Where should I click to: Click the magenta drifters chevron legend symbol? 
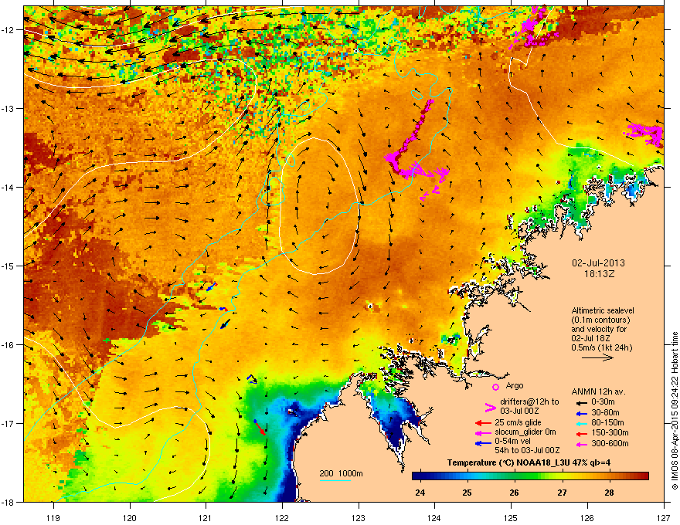[x=490, y=408]
